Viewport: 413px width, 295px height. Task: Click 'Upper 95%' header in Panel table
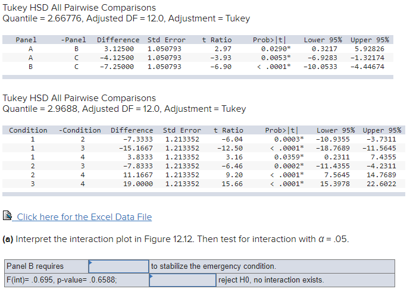coord(370,40)
